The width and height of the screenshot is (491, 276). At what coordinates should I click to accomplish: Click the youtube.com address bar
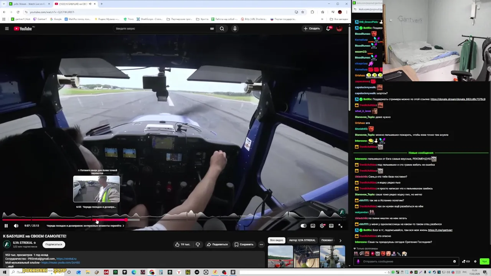(161, 12)
